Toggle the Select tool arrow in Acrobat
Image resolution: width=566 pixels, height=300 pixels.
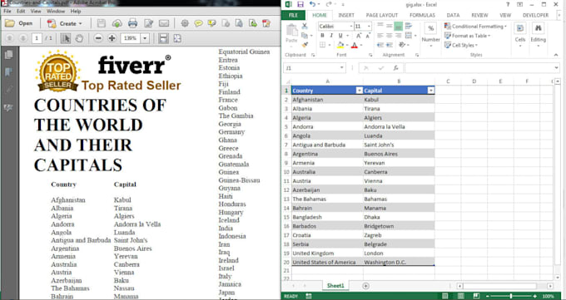(65, 38)
